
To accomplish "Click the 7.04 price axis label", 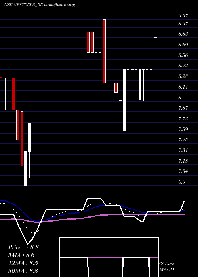I will tap(183, 171).
